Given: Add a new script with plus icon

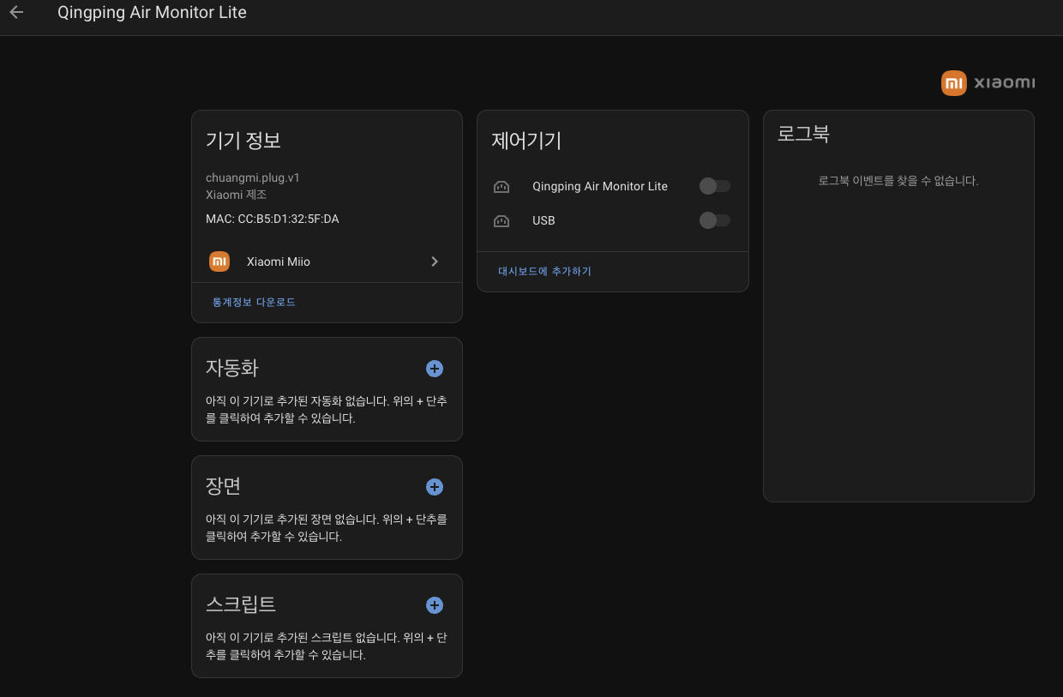Looking at the screenshot, I should [x=435, y=605].
